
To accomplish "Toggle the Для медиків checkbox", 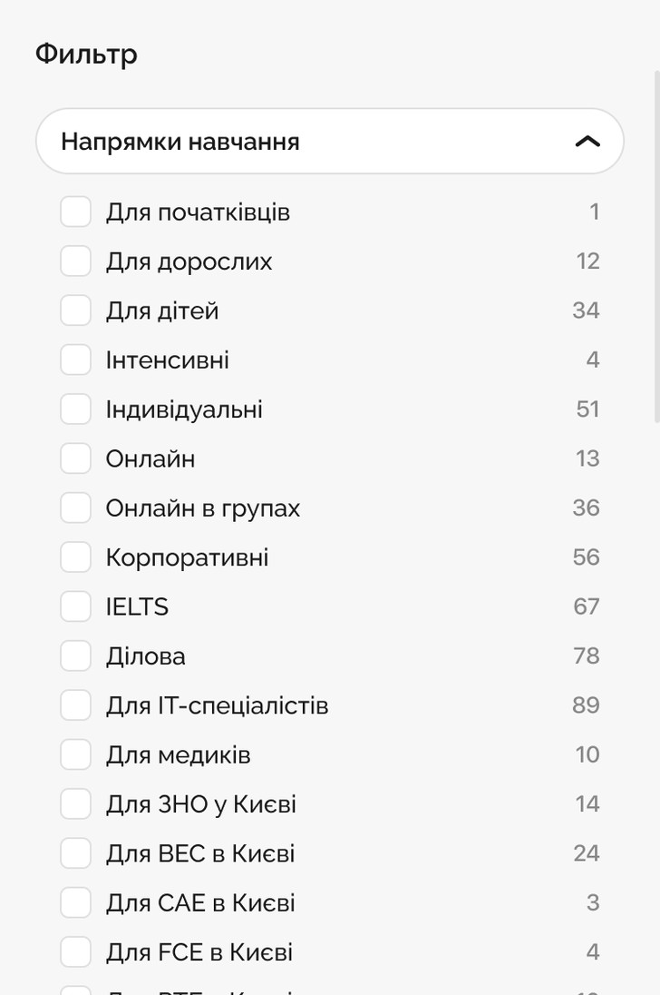I will point(75,754).
